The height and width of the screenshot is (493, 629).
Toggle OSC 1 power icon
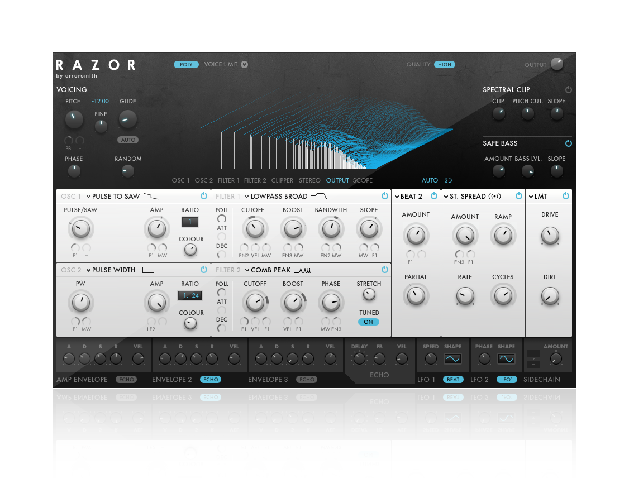204,196
